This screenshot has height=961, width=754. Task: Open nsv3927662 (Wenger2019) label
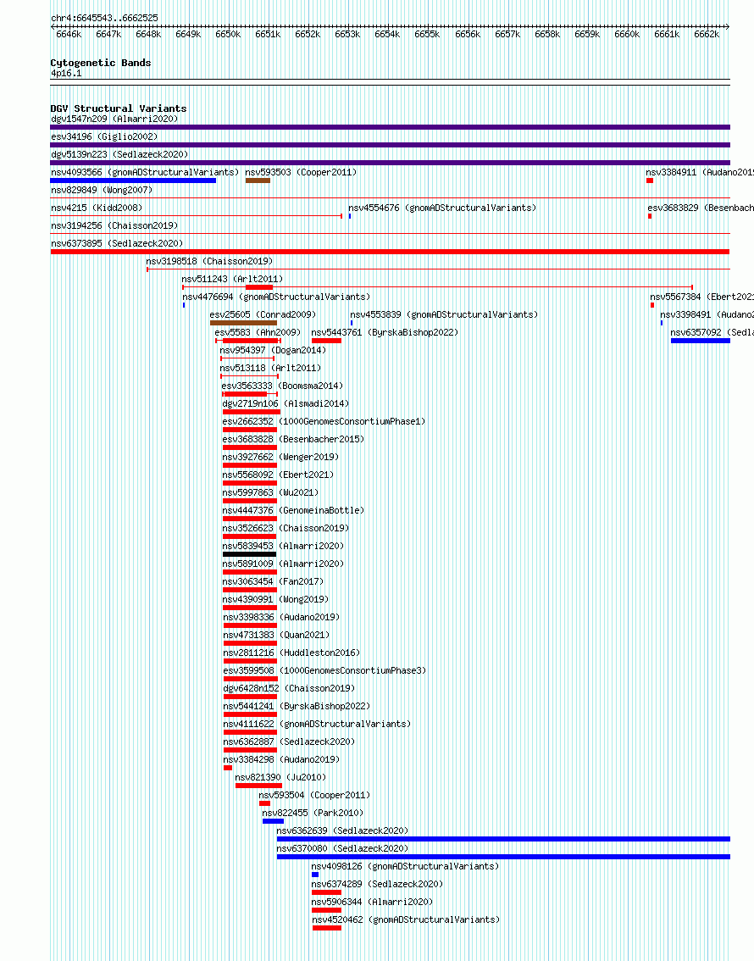[x=280, y=457]
